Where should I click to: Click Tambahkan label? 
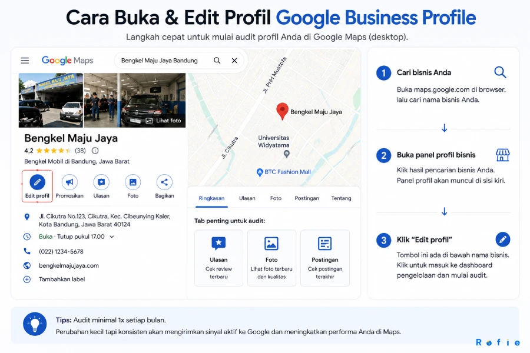(x=62, y=279)
